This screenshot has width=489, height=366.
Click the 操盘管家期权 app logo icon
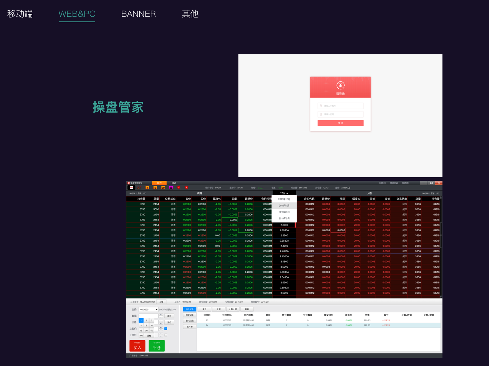[129, 183]
